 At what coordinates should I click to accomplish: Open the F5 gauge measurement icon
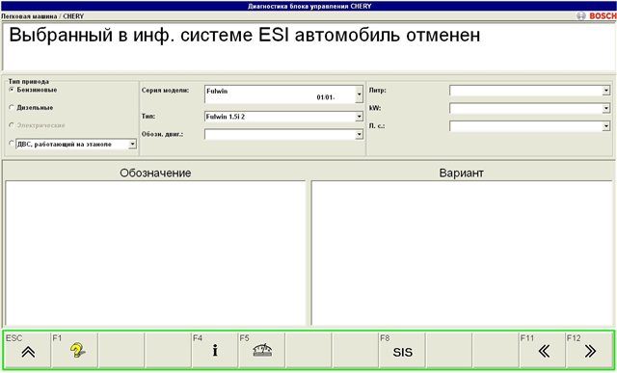click(261, 350)
